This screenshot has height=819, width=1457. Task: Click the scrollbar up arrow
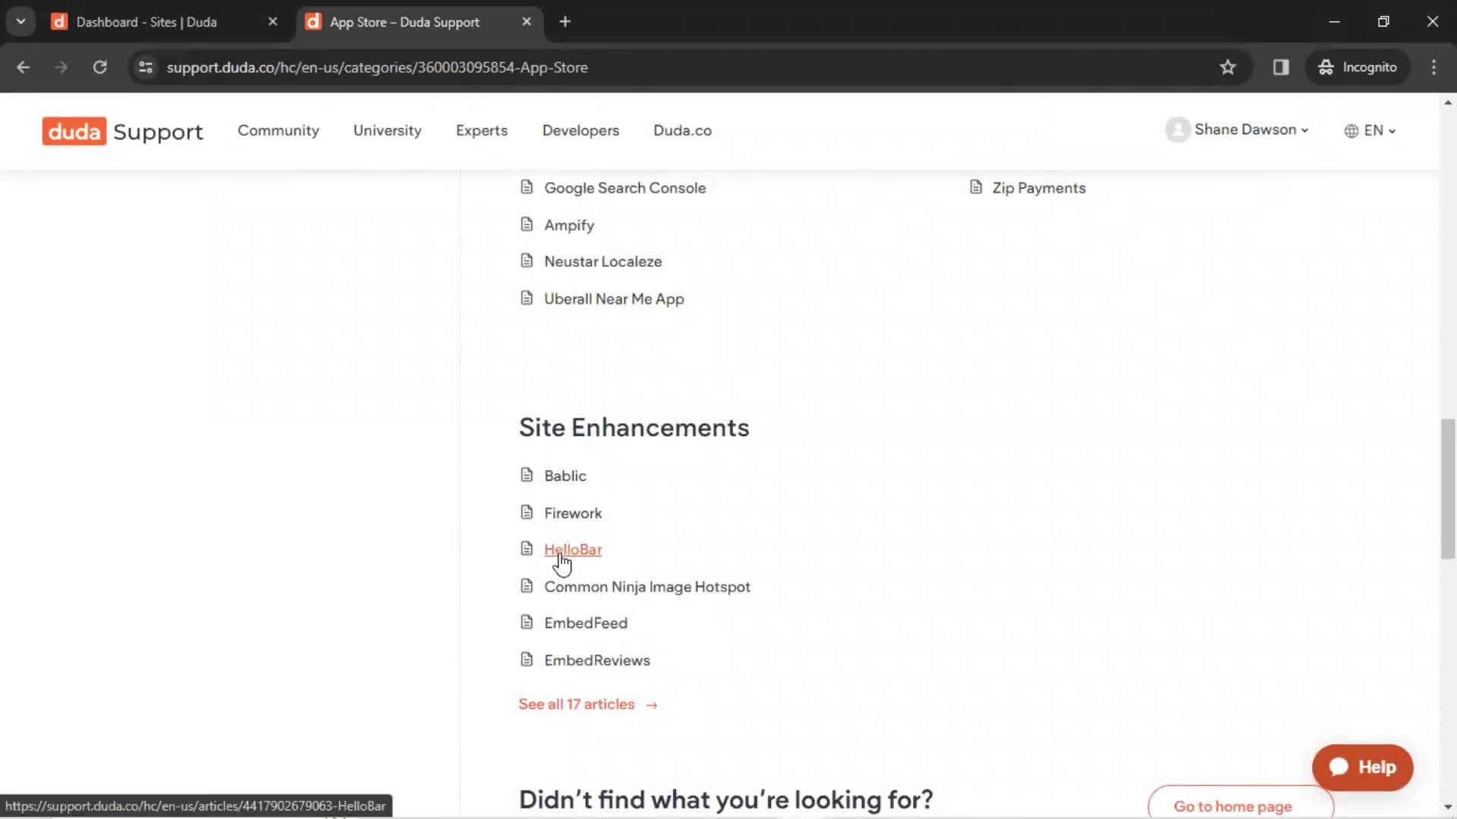[x=1448, y=102]
